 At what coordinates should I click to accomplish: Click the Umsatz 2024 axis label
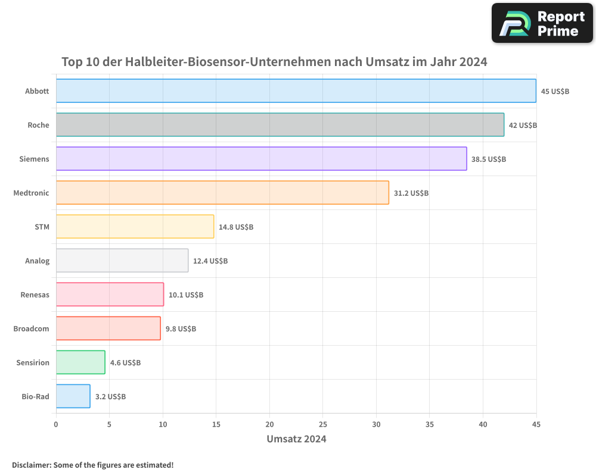pyautogui.click(x=297, y=439)
